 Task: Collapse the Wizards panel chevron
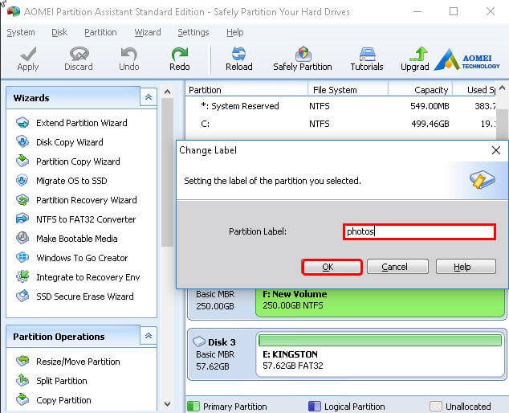(x=149, y=97)
